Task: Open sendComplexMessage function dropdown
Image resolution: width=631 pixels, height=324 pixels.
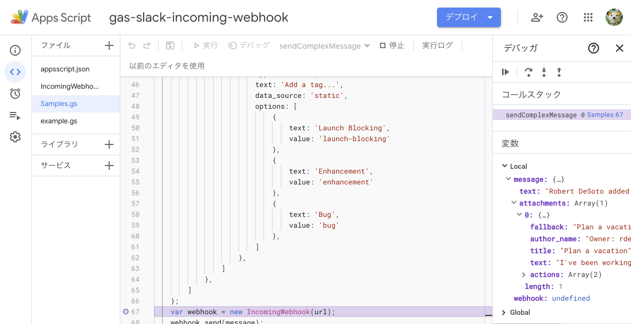Action: pyautogui.click(x=325, y=46)
